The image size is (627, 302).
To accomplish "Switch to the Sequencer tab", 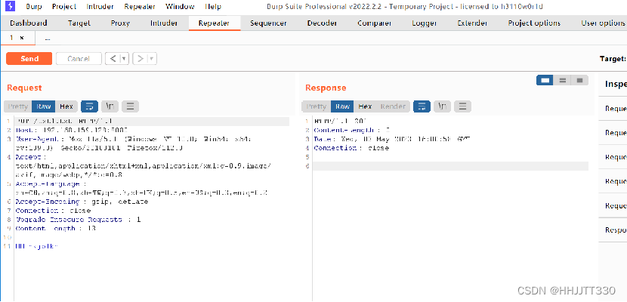I will (268, 23).
